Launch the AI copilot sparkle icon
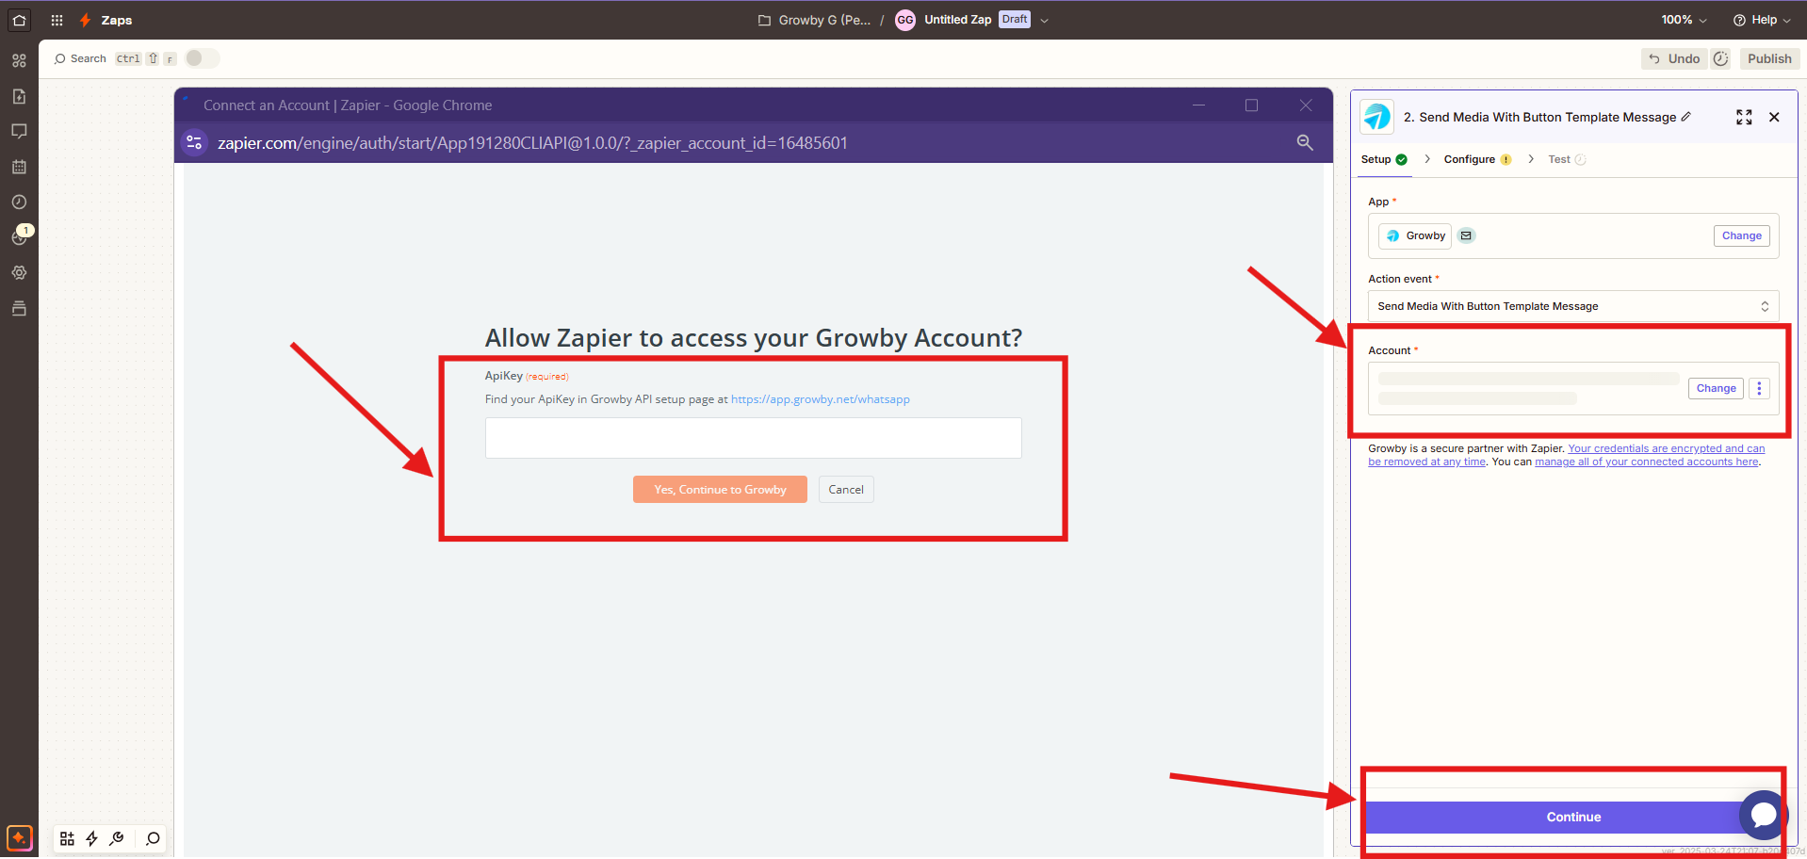 pyautogui.click(x=19, y=837)
